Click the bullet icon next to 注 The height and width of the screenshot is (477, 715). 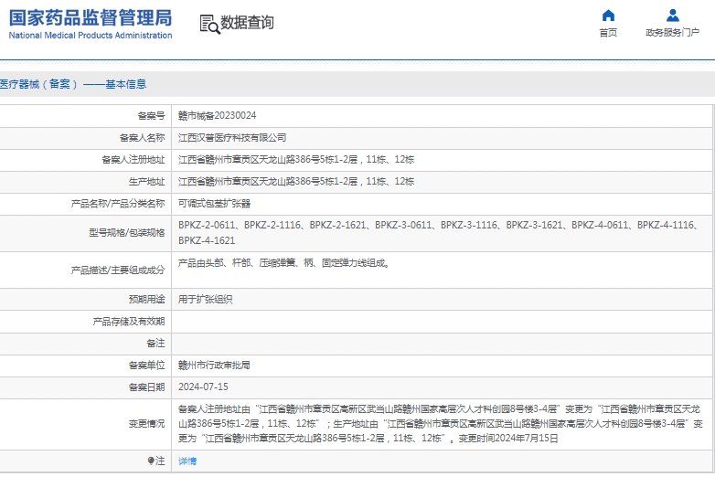[x=151, y=461]
